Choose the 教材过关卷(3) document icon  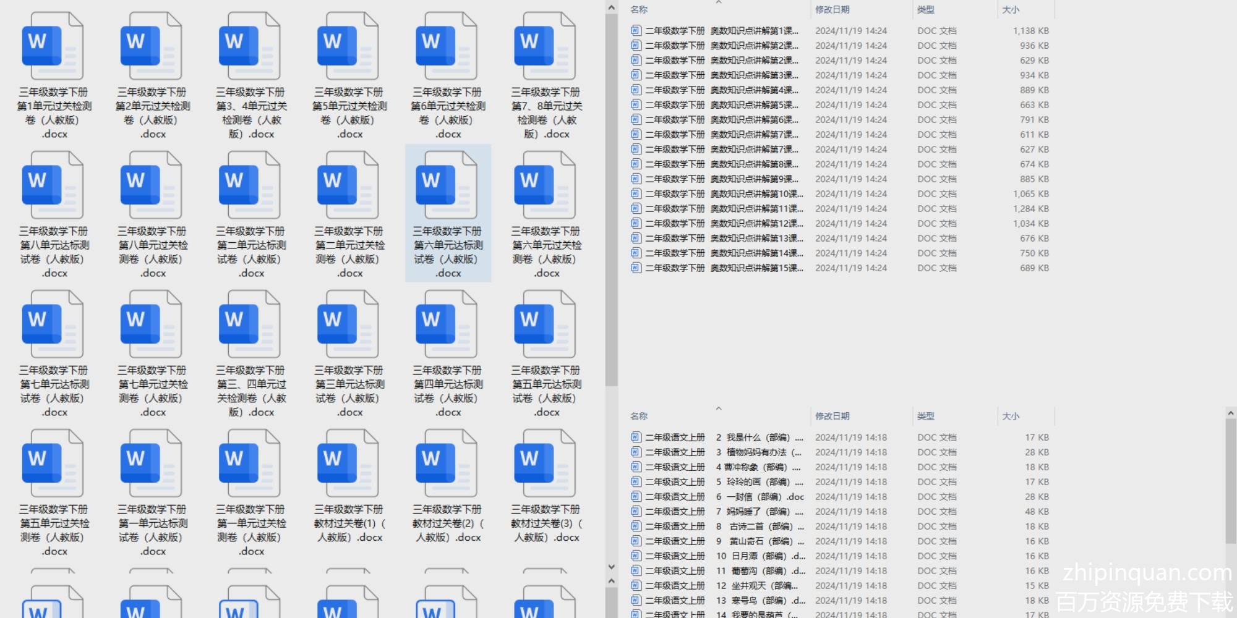[544, 464]
